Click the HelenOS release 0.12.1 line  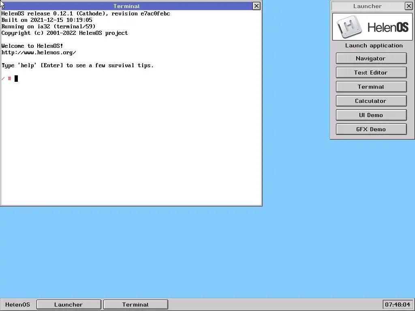pos(86,13)
